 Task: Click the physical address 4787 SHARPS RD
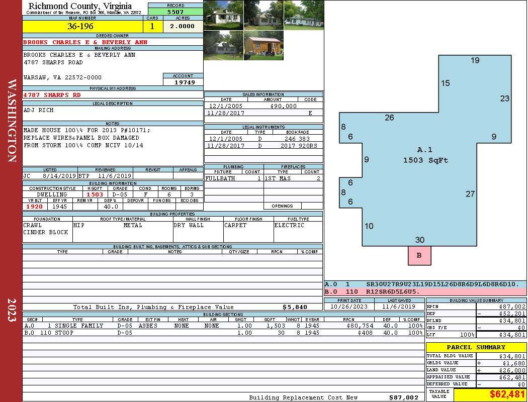(x=52, y=94)
